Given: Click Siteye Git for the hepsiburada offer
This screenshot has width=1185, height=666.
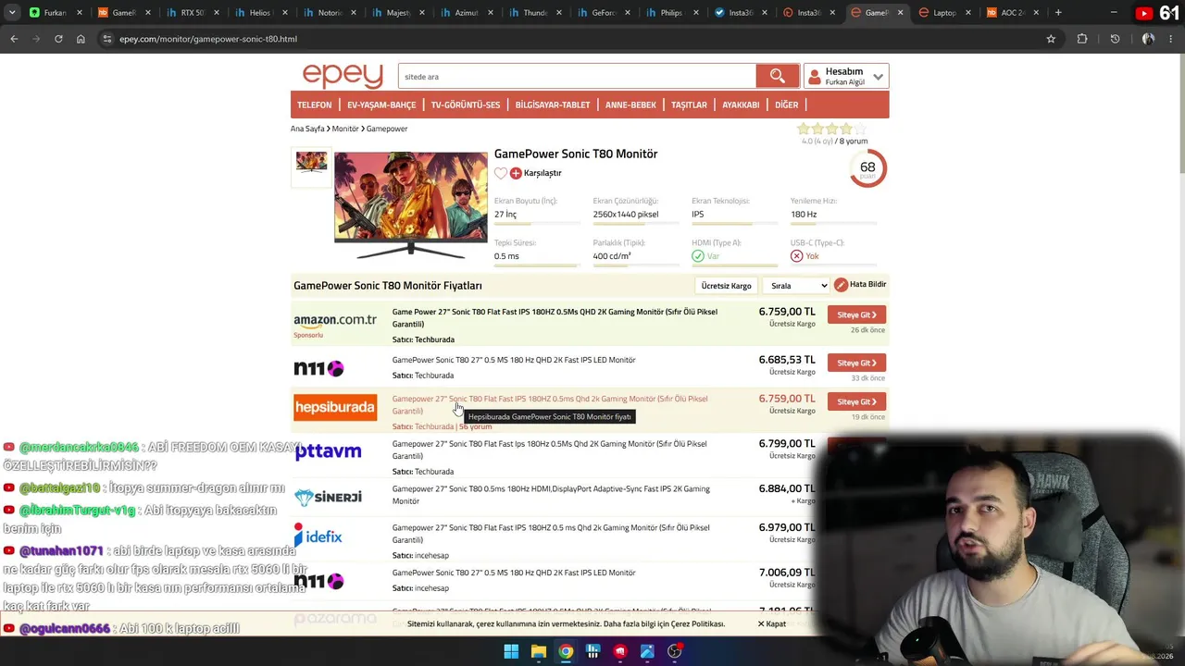Looking at the screenshot, I should pos(856,401).
